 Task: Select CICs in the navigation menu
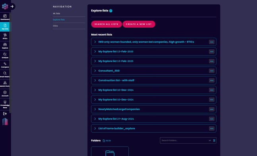pos(55,26)
